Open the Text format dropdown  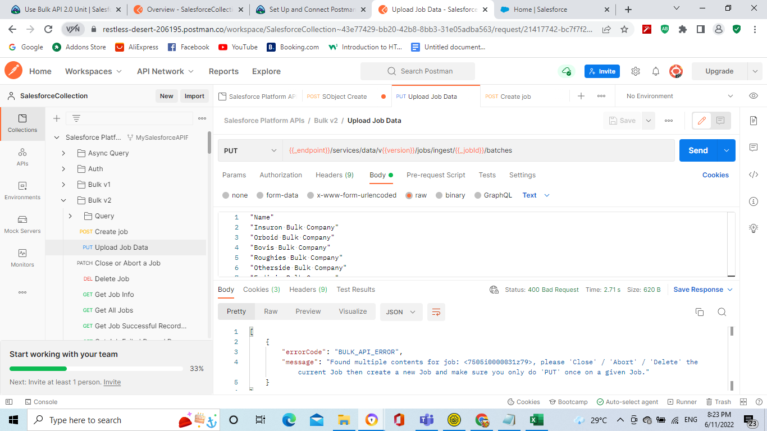pos(536,195)
